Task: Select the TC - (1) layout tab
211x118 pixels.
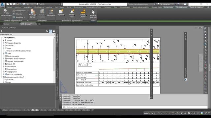Action: pyautogui.click(x=26, y=110)
